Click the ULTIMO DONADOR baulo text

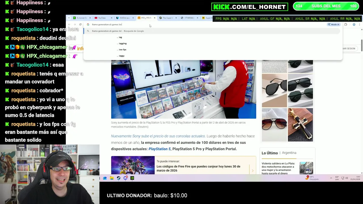(x=147, y=195)
